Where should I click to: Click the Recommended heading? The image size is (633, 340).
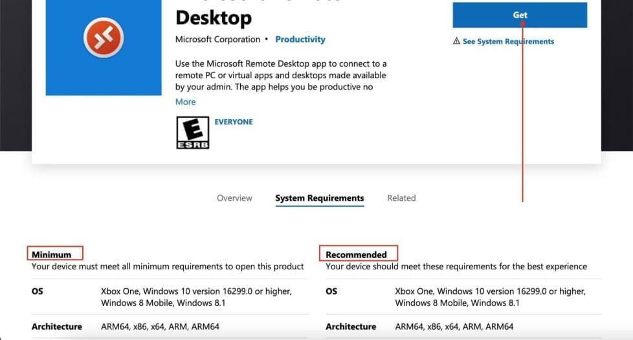[x=356, y=255]
